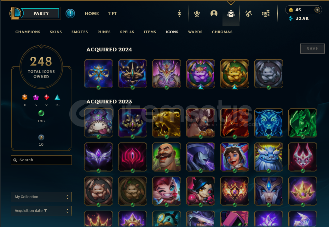
Task: Open the Store coins icon
Action: [266, 14]
